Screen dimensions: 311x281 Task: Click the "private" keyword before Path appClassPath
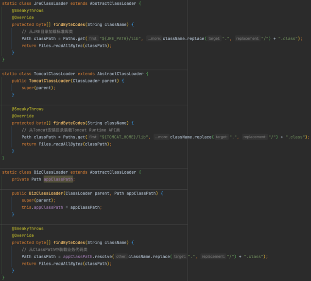coord(20,179)
